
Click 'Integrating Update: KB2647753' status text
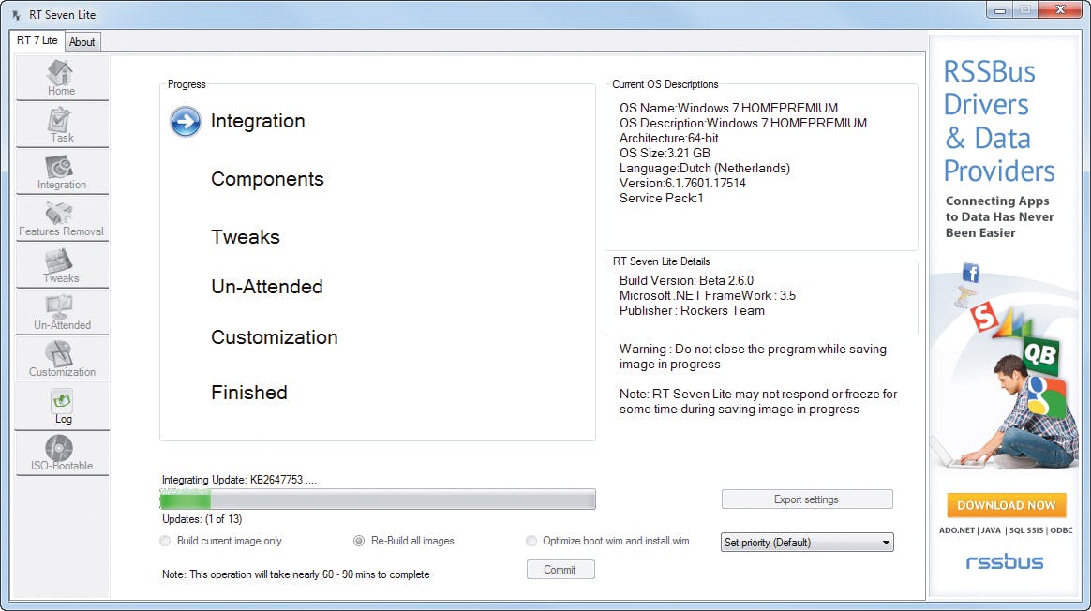239,480
